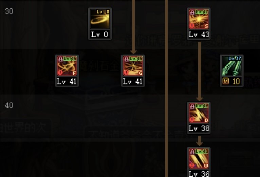Click the 'Lv 36' level label
This screenshot has width=260, height=177.
pos(199,174)
